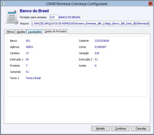The width and height of the screenshot is (154, 135).
Task: Switch to the Opções tab
Action: coord(21,32)
